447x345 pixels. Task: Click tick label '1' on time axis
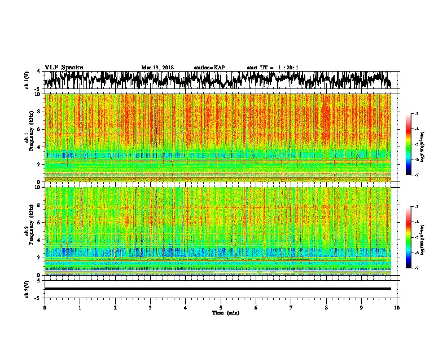(80, 308)
